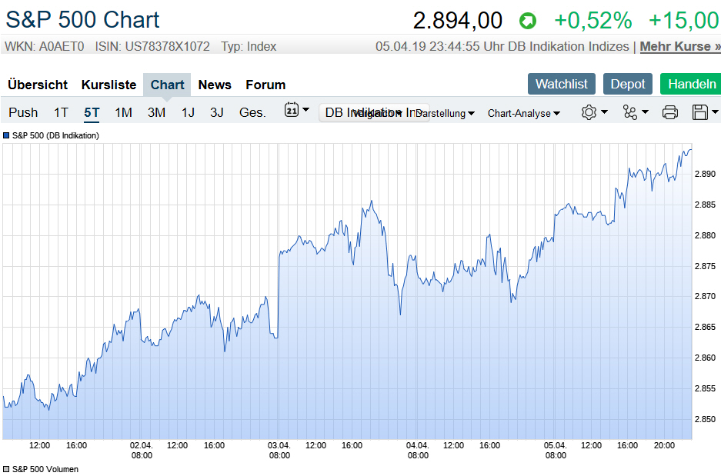
Task: Expand the Chart-Analyse menu
Action: 524,113
